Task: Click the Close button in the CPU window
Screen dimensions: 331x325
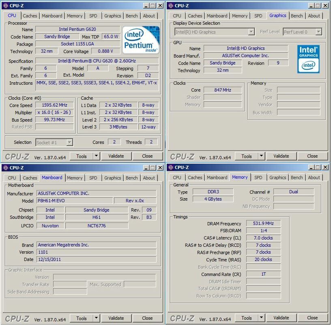Action: (x=147, y=156)
